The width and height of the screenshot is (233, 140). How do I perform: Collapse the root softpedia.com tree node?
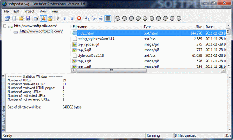tap(5, 26)
